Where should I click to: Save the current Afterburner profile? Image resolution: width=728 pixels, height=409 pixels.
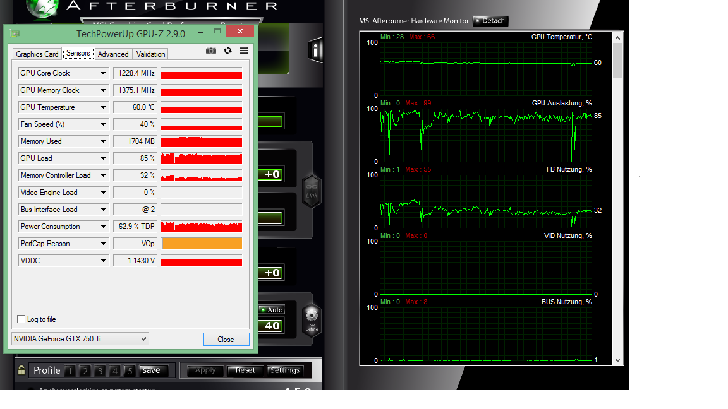(x=152, y=370)
